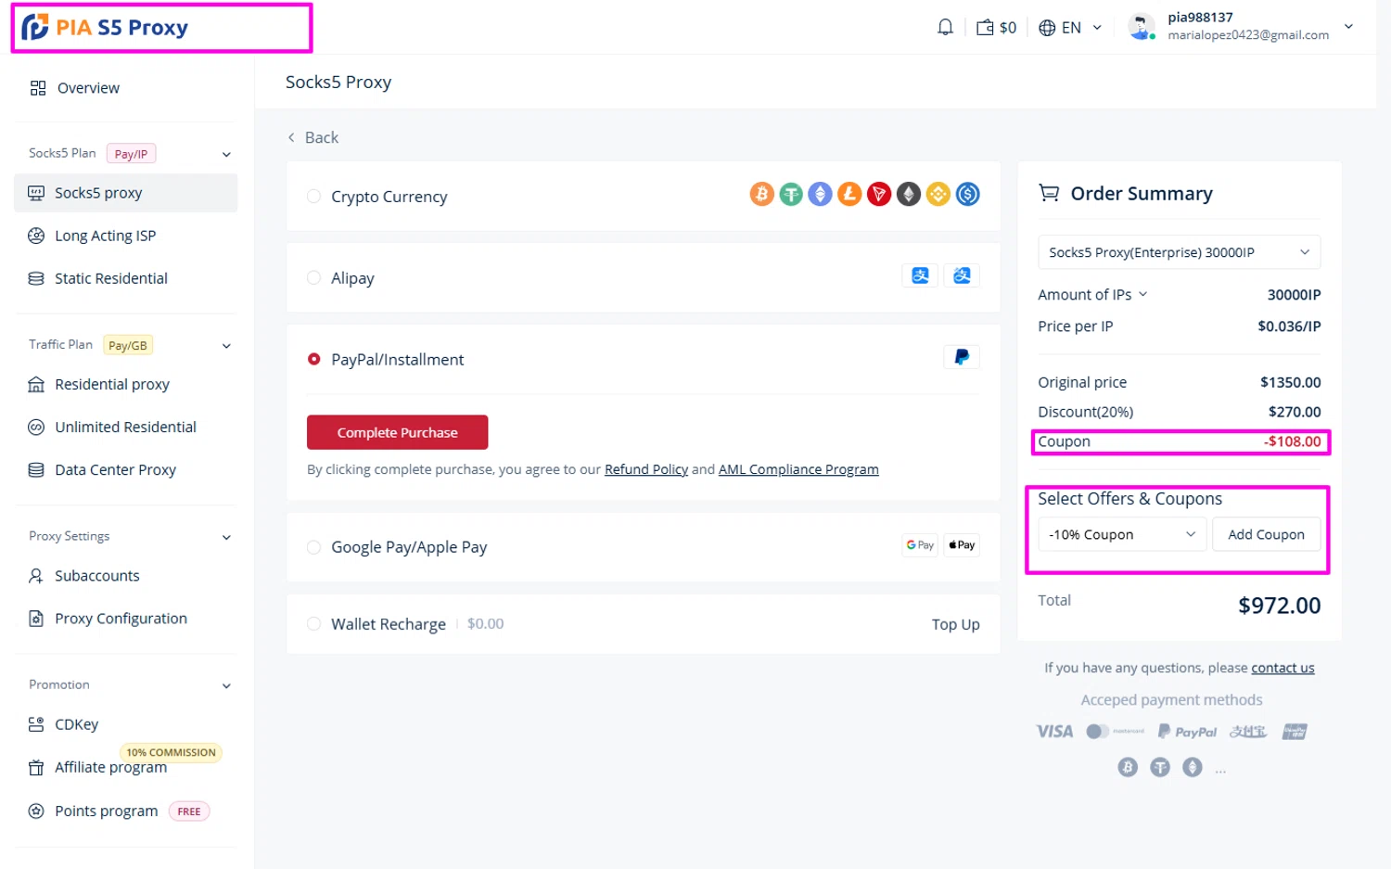This screenshot has height=869, width=1391.
Task: Click the Overview grid icon
Action: pos(38,88)
